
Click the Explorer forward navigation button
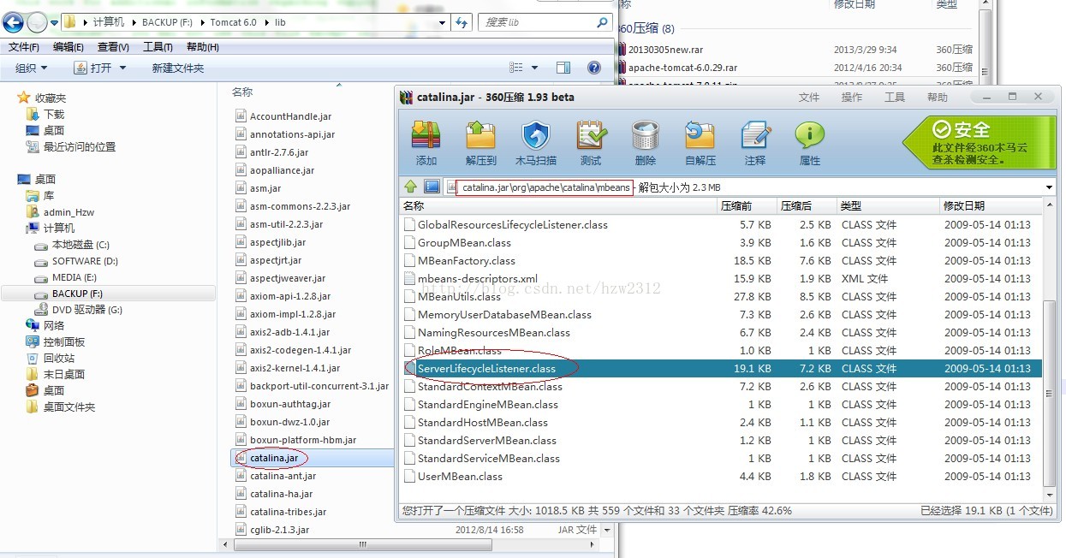point(37,22)
